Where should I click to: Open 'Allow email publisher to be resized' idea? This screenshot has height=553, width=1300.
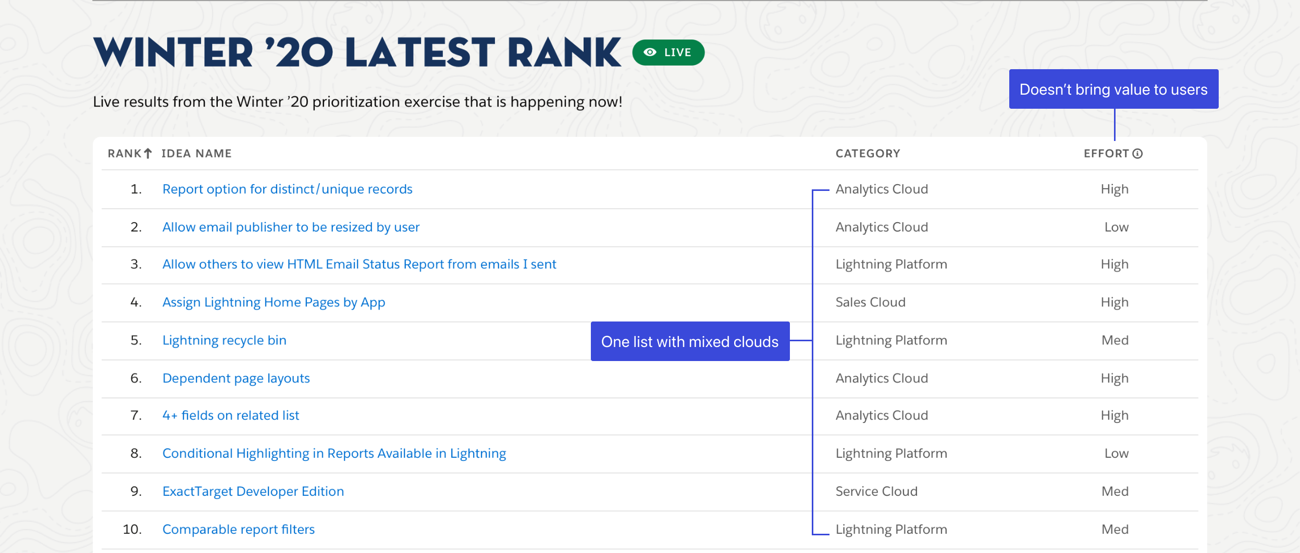pyautogui.click(x=291, y=227)
